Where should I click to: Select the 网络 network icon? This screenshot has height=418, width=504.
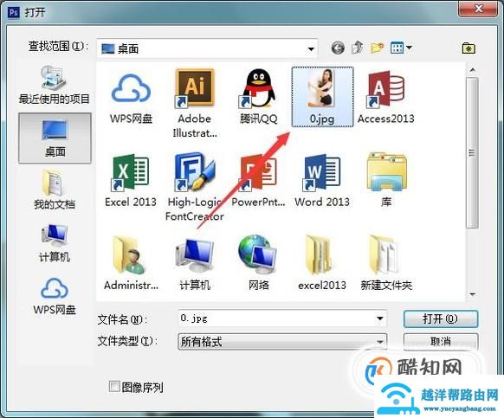click(x=258, y=255)
